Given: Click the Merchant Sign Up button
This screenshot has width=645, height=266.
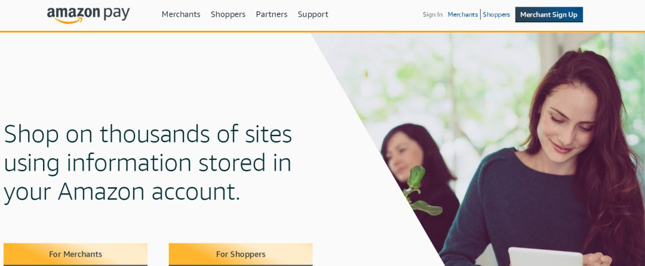Looking at the screenshot, I should (x=549, y=14).
